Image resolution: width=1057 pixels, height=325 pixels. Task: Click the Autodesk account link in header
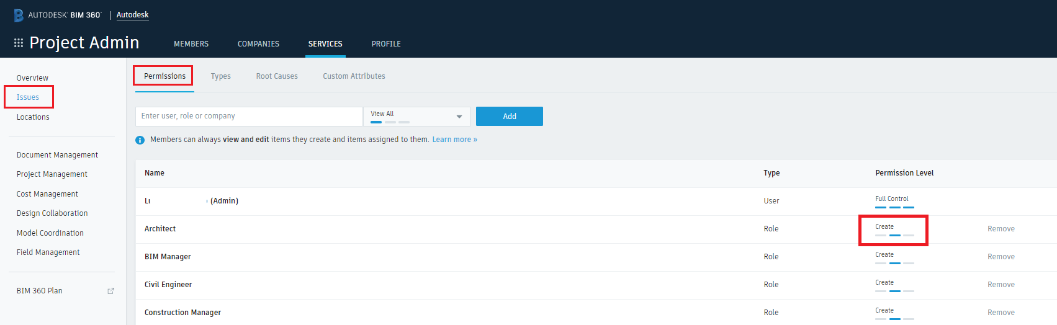(133, 15)
